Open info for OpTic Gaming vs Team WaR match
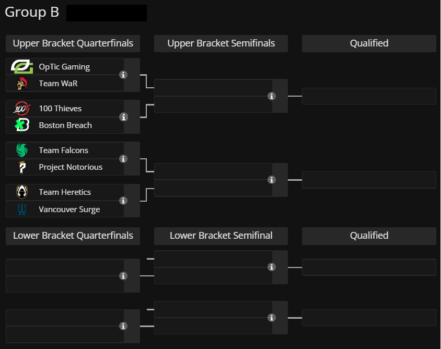 [x=123, y=75]
